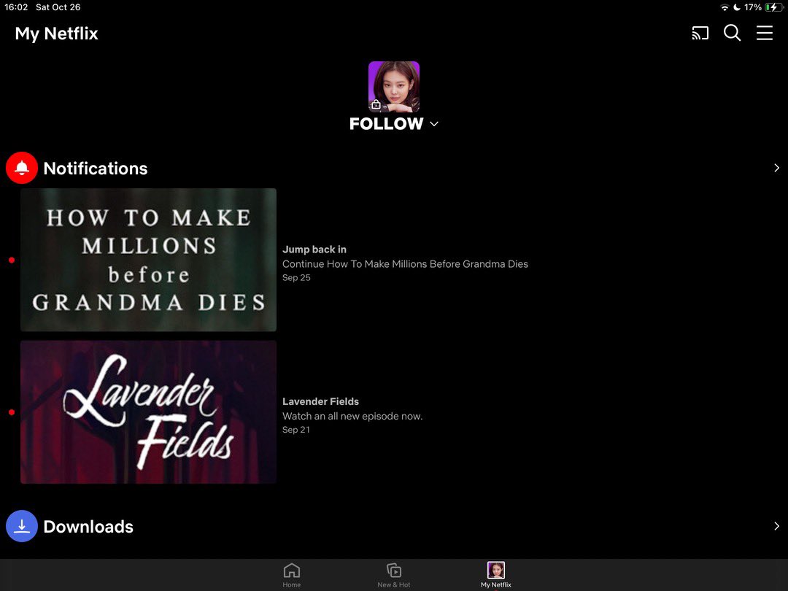Tap the red Notifications bell icon
Image resolution: width=788 pixels, height=591 pixels.
click(22, 168)
